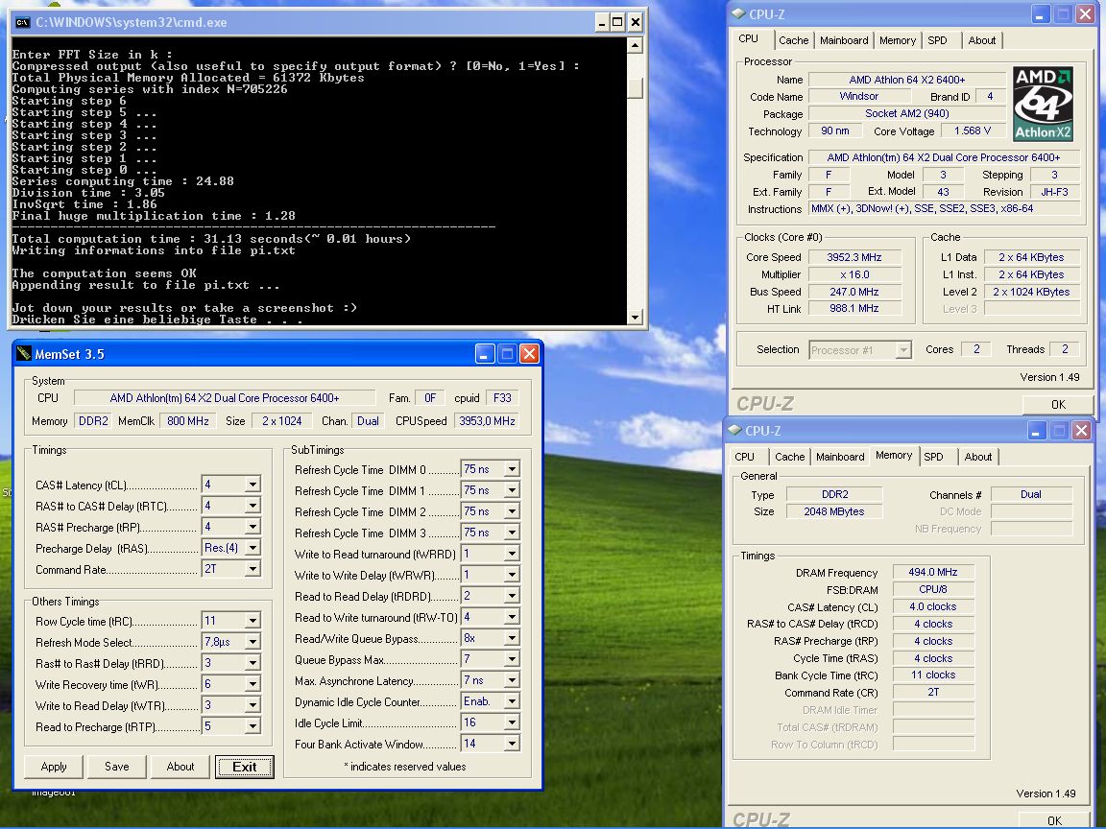This screenshot has height=829, width=1106.
Task: Open the Precharge Delay (tRAS) dropdown
Action: (x=252, y=548)
